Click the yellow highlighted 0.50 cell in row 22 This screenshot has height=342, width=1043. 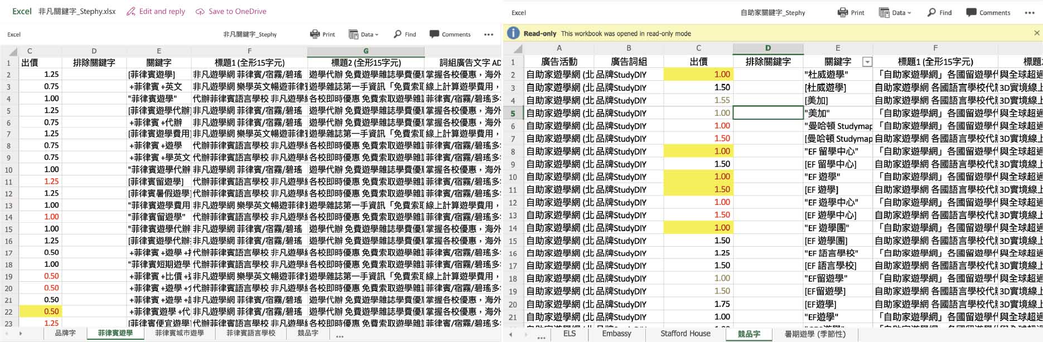(x=40, y=311)
